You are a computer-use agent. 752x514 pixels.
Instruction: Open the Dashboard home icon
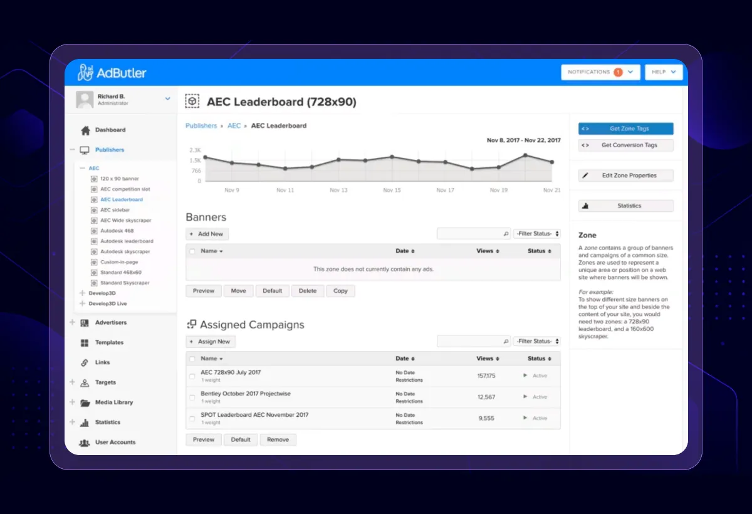click(85, 130)
